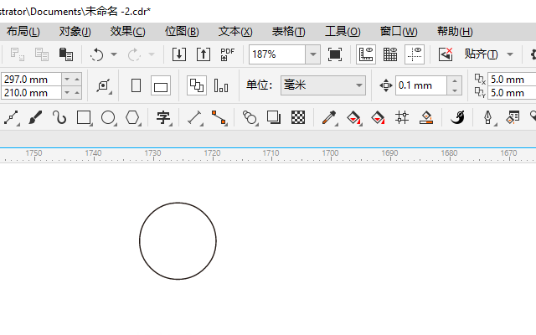Click the duplicate distance X 5.0 mm field
Viewport: 536px width, 335px height.
point(512,80)
